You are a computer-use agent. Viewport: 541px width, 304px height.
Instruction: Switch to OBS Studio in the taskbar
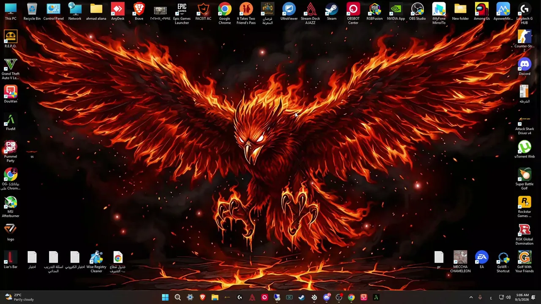coord(339,298)
